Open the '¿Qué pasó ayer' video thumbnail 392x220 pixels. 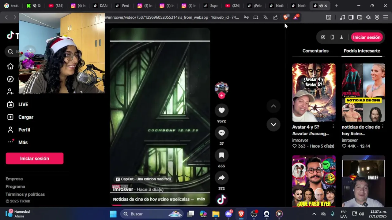(314, 181)
